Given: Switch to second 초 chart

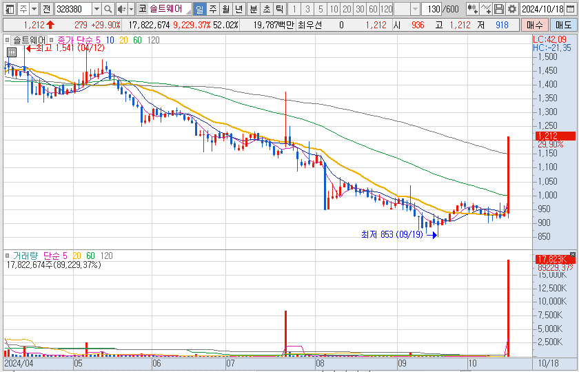Looking at the screenshot, I should (267, 9).
